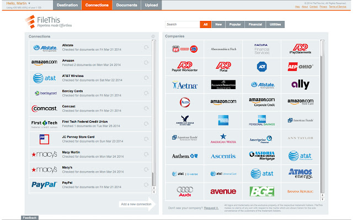Image resolution: width=353 pixels, height=220 pixels.
Task: Pick the Anthem company tile
Action: click(x=185, y=156)
